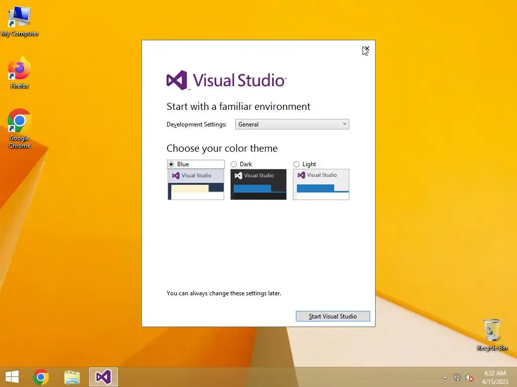Click the muted volume tray icon

tap(470, 378)
